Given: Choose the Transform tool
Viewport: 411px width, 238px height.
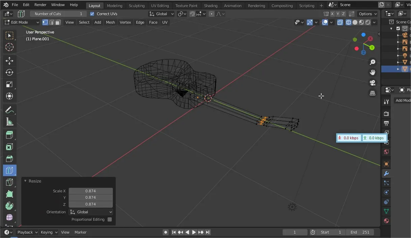Looking at the screenshot, I should 9,96.
